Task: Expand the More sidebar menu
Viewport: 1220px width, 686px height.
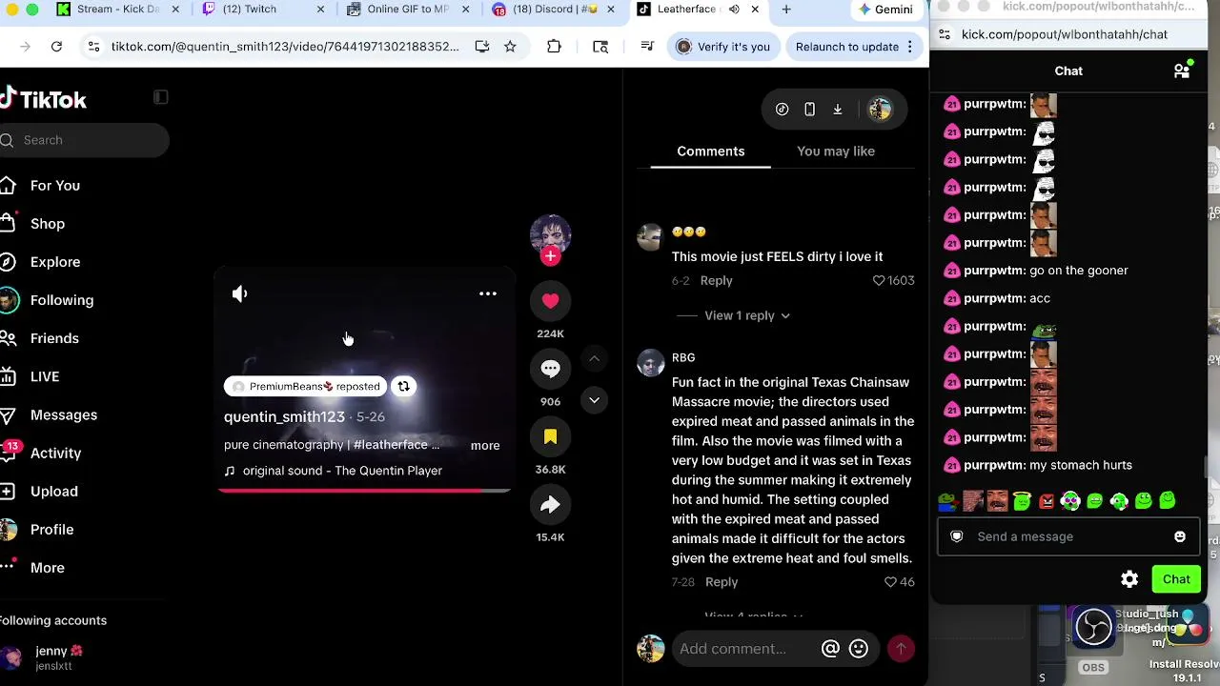Action: [x=48, y=567]
